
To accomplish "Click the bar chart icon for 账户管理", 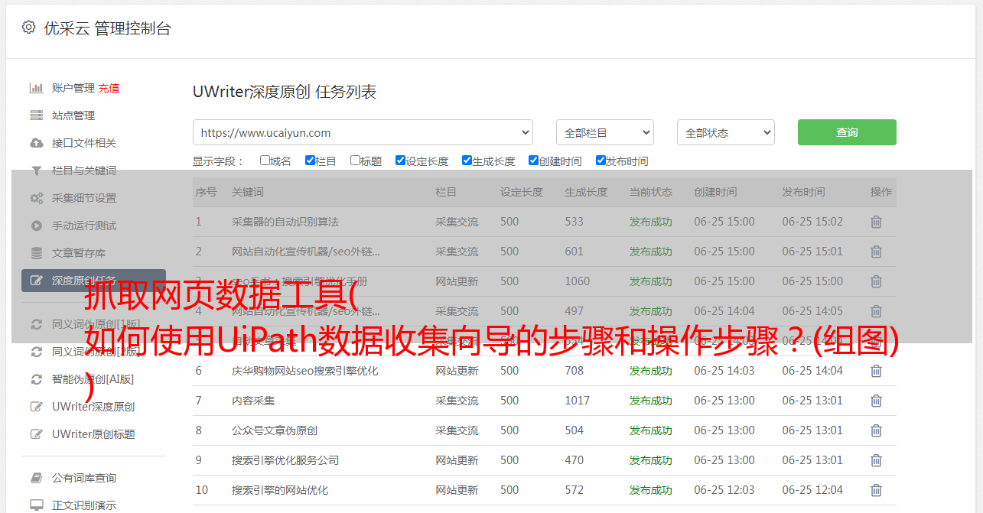I will point(36,88).
